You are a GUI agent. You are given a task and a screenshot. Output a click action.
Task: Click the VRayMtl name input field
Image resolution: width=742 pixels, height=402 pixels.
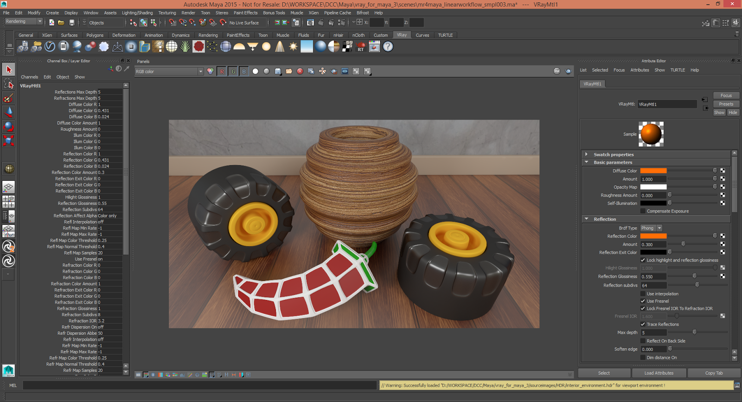click(x=667, y=104)
